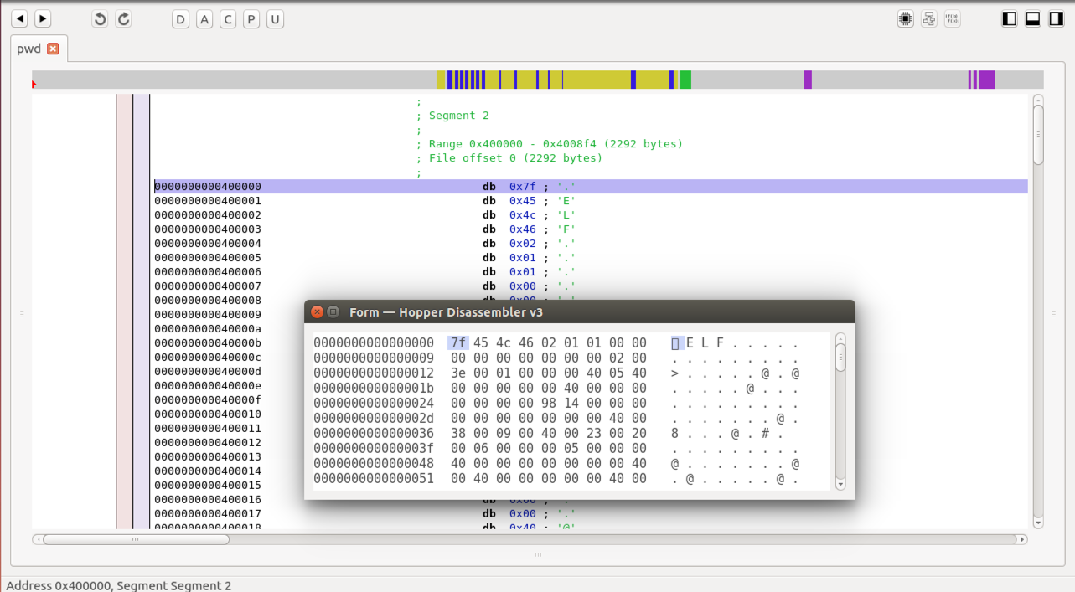Image resolution: width=1075 pixels, height=592 pixels.
Task: Toggle the left sidebar panel
Action: pos(1010,19)
